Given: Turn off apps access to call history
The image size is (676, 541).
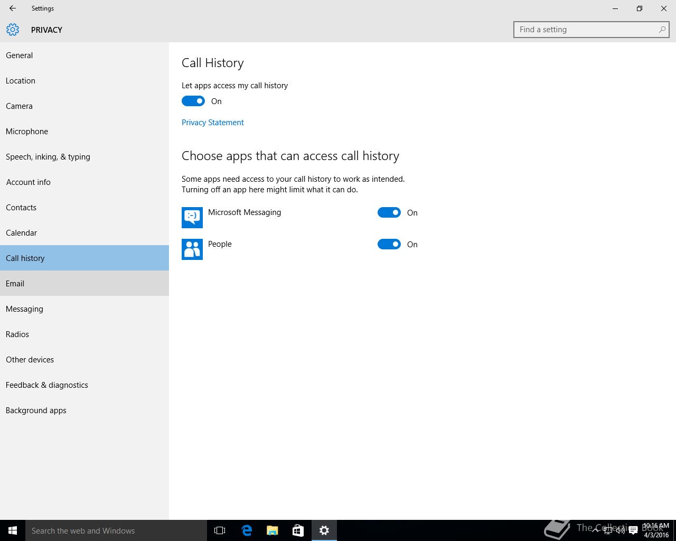Looking at the screenshot, I should [193, 101].
